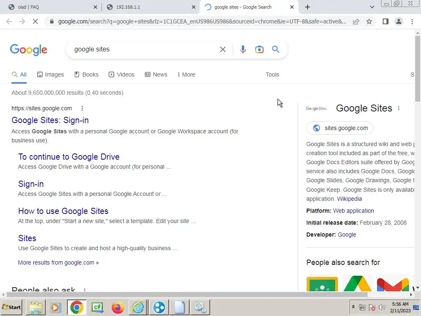The width and height of the screenshot is (421, 316).
Task: Select the Images search tab
Action: (x=51, y=75)
